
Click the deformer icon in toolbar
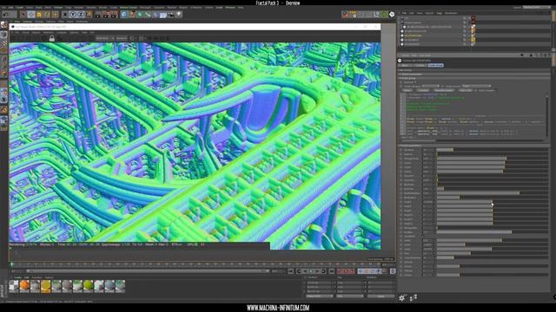pyautogui.click(x=156, y=15)
